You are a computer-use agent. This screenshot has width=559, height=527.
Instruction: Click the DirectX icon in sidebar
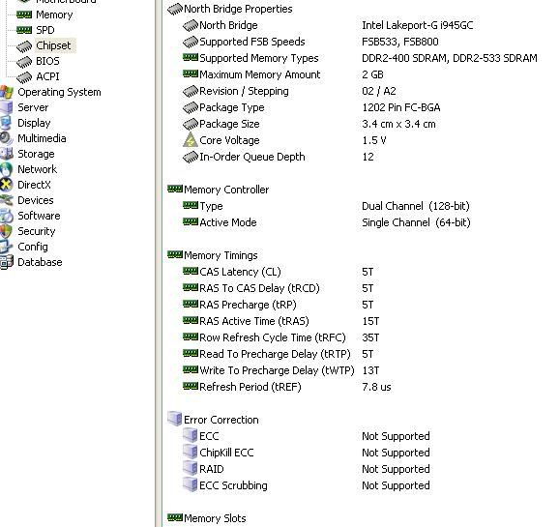coord(6,185)
